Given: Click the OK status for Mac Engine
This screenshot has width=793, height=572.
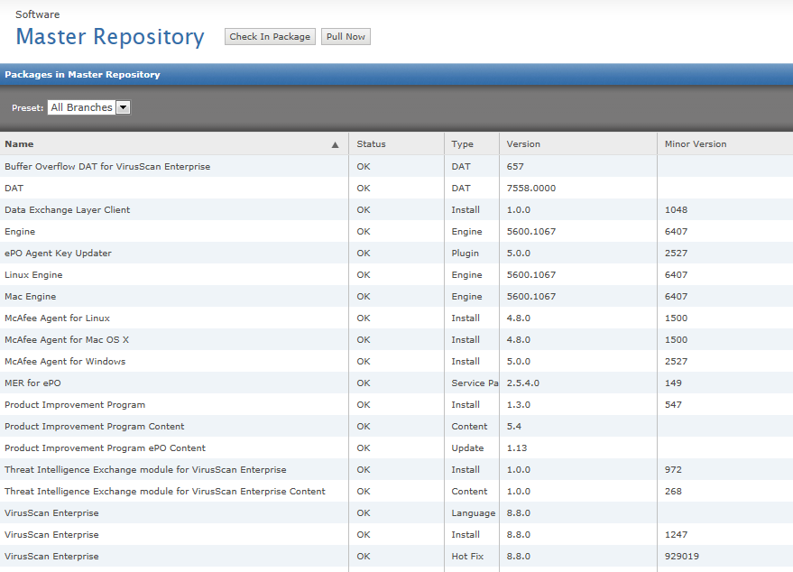Looking at the screenshot, I should pyautogui.click(x=364, y=297).
